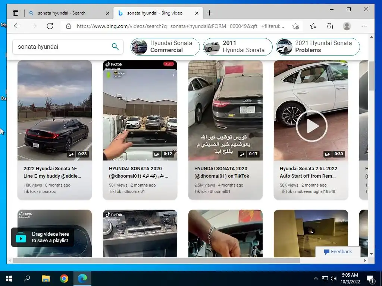Show hidden tray icons chevron
Image resolution: width=382 pixels, height=286 pixels.
coord(316,279)
